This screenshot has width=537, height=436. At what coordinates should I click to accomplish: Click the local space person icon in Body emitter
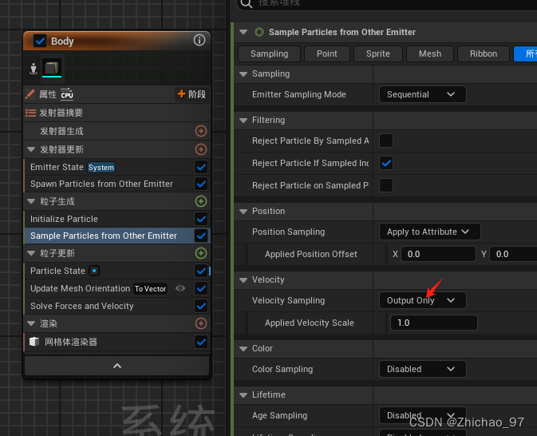(x=34, y=68)
